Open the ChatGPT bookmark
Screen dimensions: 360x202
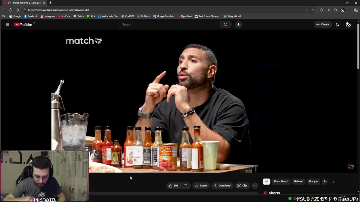127,16
